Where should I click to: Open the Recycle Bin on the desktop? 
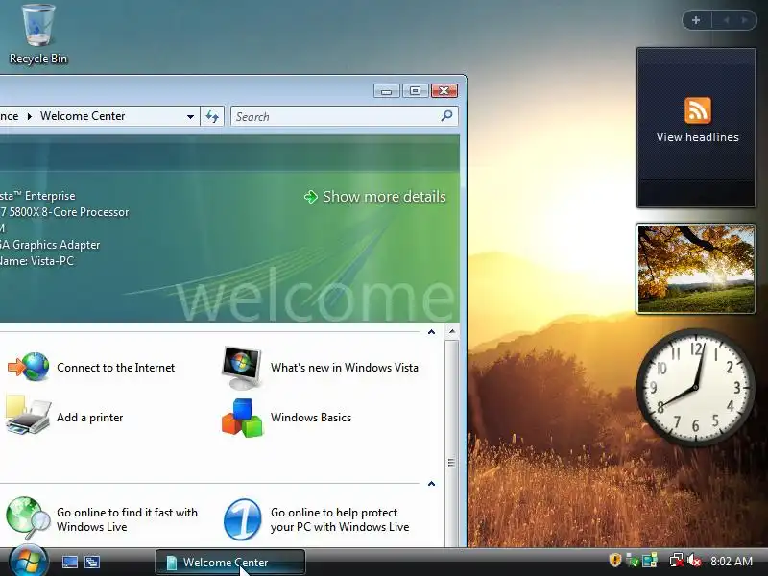(x=38, y=35)
